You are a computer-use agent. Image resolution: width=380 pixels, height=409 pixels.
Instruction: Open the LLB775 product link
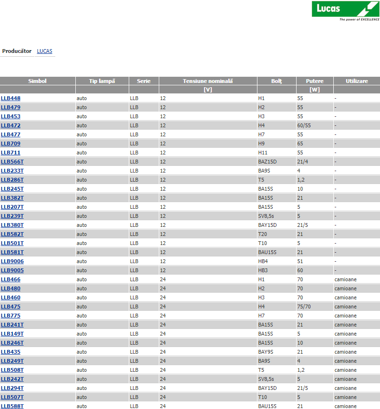pos(10,316)
